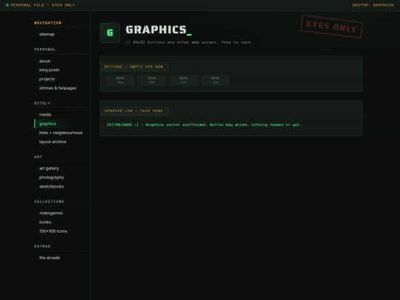Image resolution: width=400 pixels, height=300 pixels.
Task: Open the sitemap link
Action: tap(47, 34)
